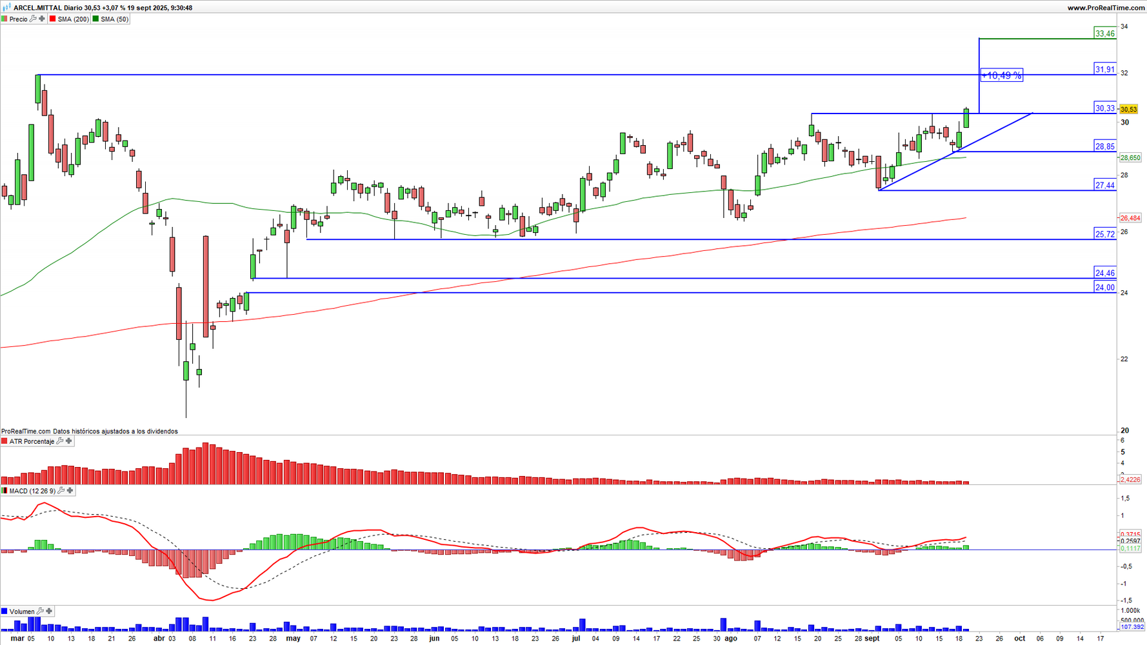Click the green SMA (50) color swatch
Image resolution: width=1147 pixels, height=645 pixels.
tap(96, 19)
